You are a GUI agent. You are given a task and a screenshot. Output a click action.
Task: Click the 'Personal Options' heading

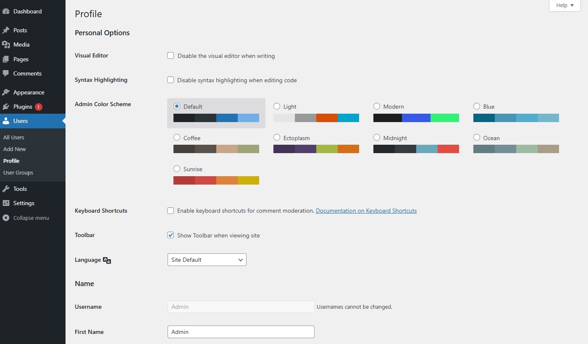(102, 33)
